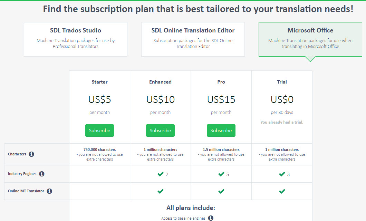The width and height of the screenshot is (366, 221).
Task: Click the 'You already had a trial' notice
Action: click(282, 122)
